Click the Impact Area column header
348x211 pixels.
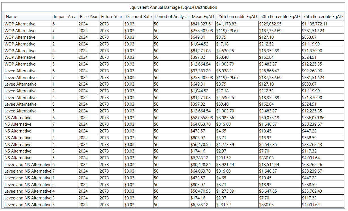(65, 17)
